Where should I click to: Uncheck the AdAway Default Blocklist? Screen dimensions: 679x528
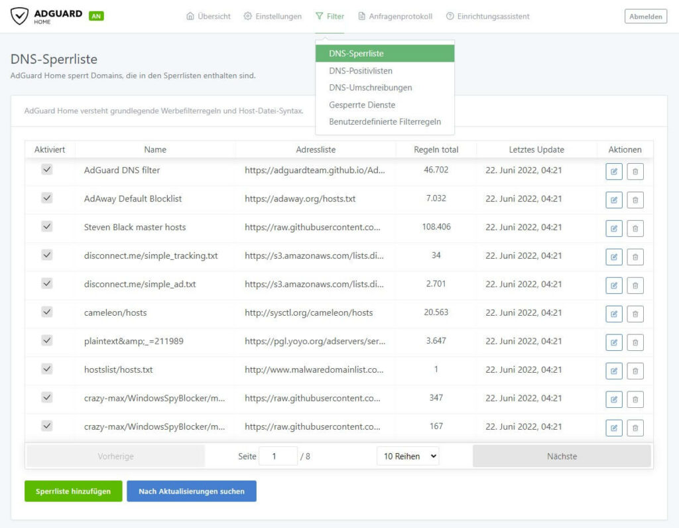click(x=47, y=198)
